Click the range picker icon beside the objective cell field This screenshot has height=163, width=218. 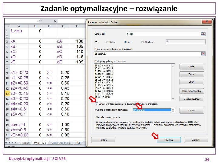(x=203, y=34)
